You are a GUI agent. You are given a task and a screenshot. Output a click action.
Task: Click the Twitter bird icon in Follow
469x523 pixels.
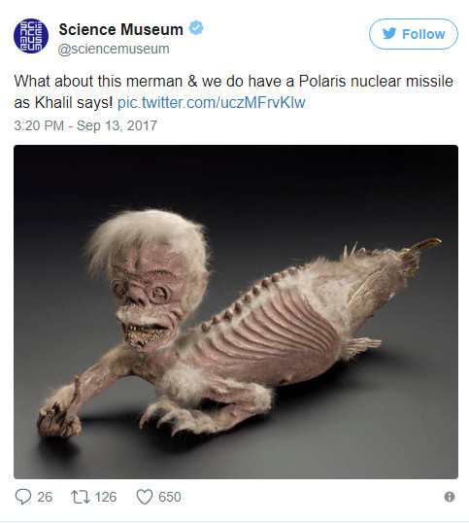pyautogui.click(x=389, y=34)
